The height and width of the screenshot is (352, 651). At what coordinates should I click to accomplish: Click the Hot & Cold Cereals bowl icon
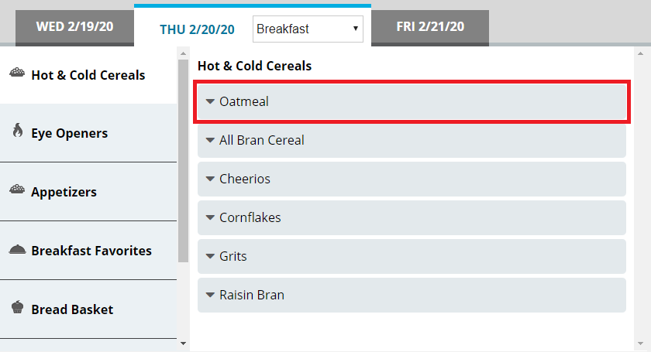pyautogui.click(x=16, y=73)
